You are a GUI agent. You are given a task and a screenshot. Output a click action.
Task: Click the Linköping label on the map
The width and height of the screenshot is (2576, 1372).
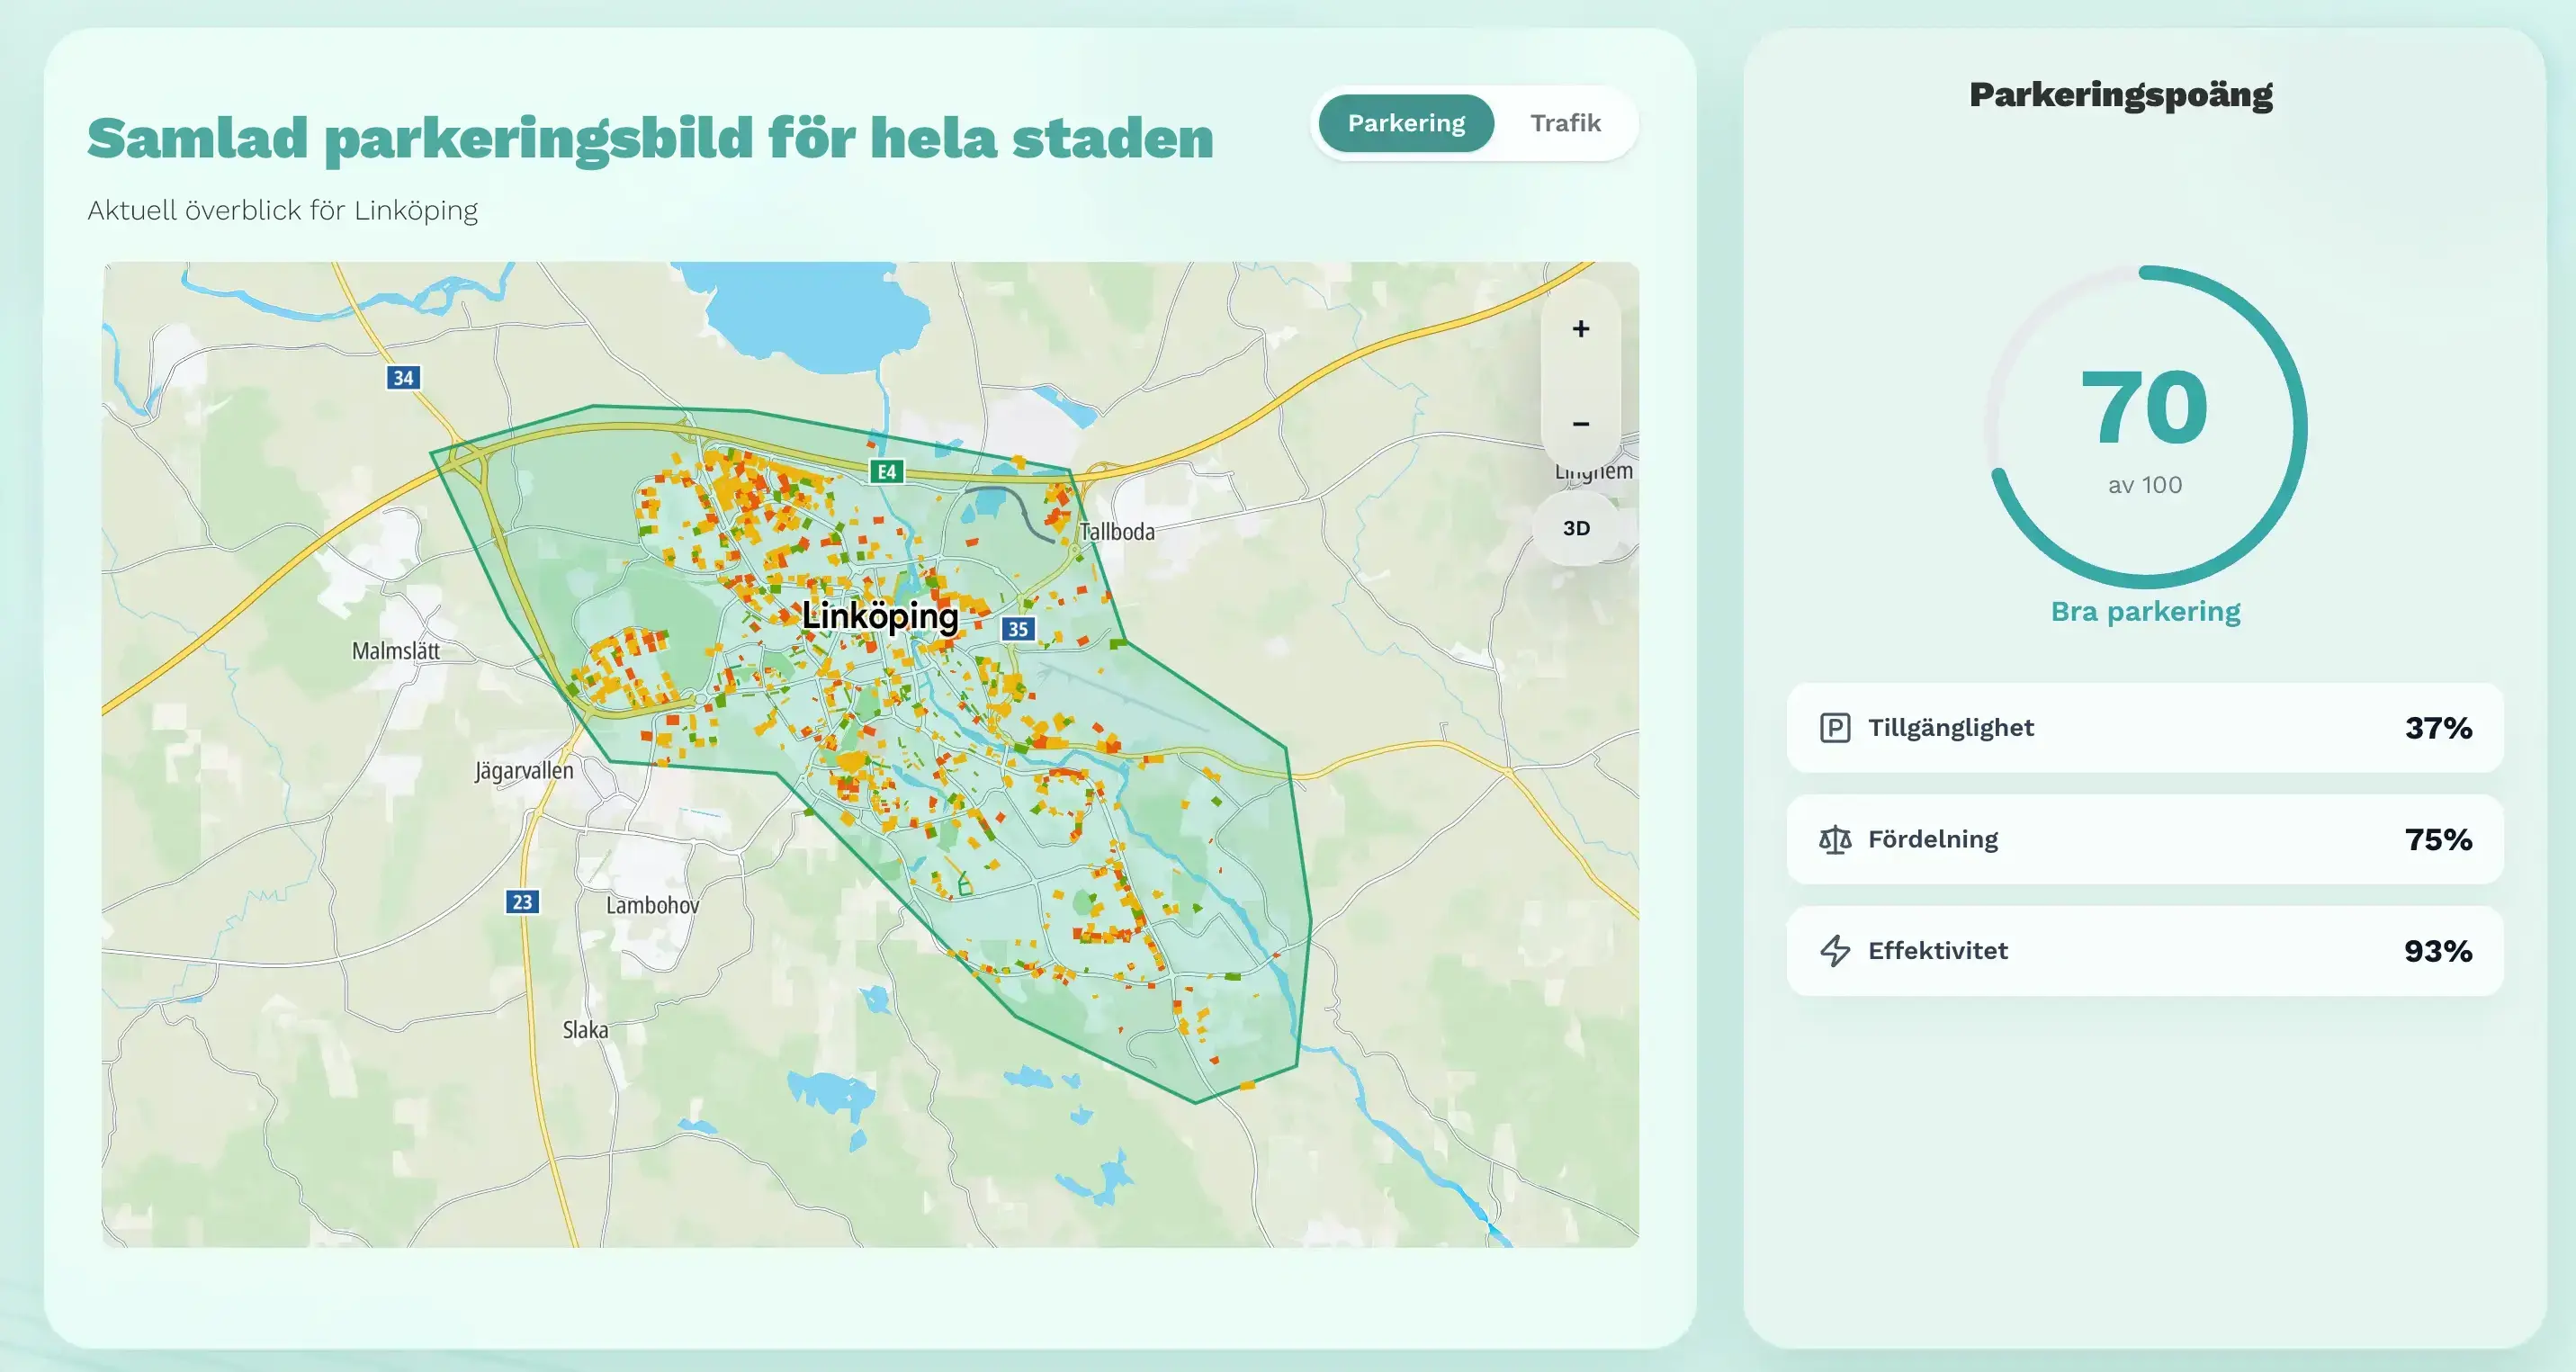(x=881, y=618)
